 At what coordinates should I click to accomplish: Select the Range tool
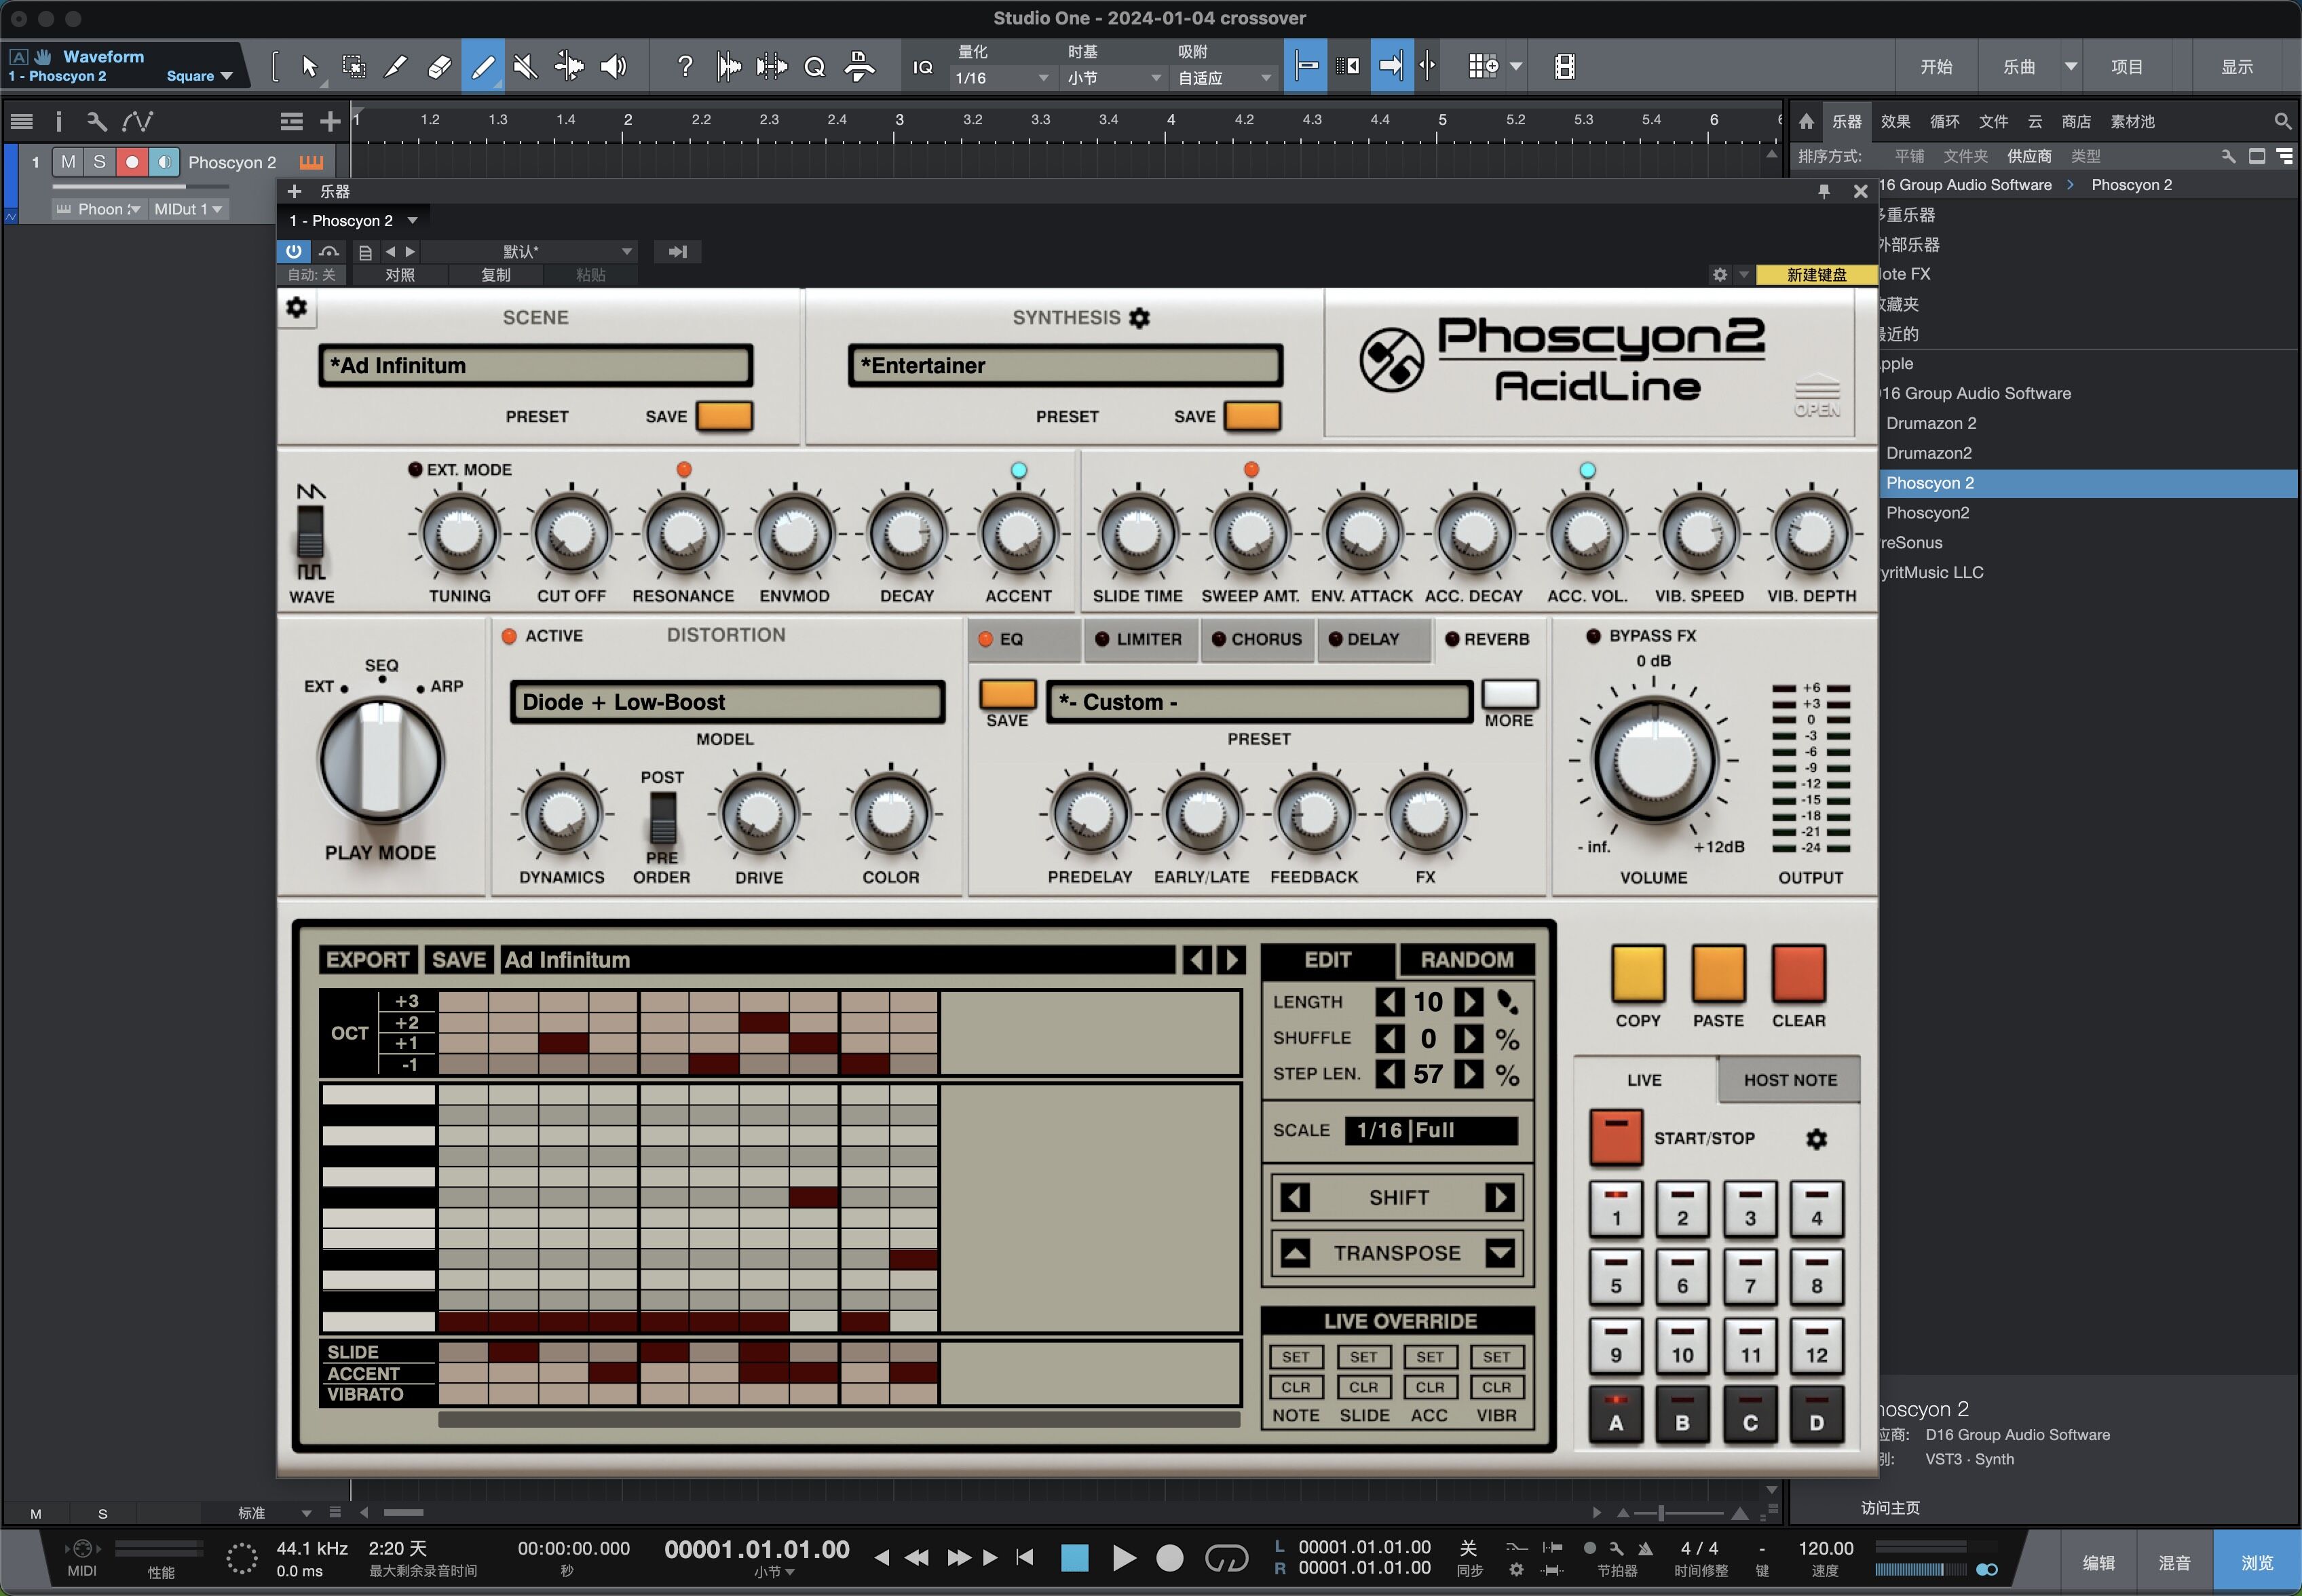(x=353, y=67)
